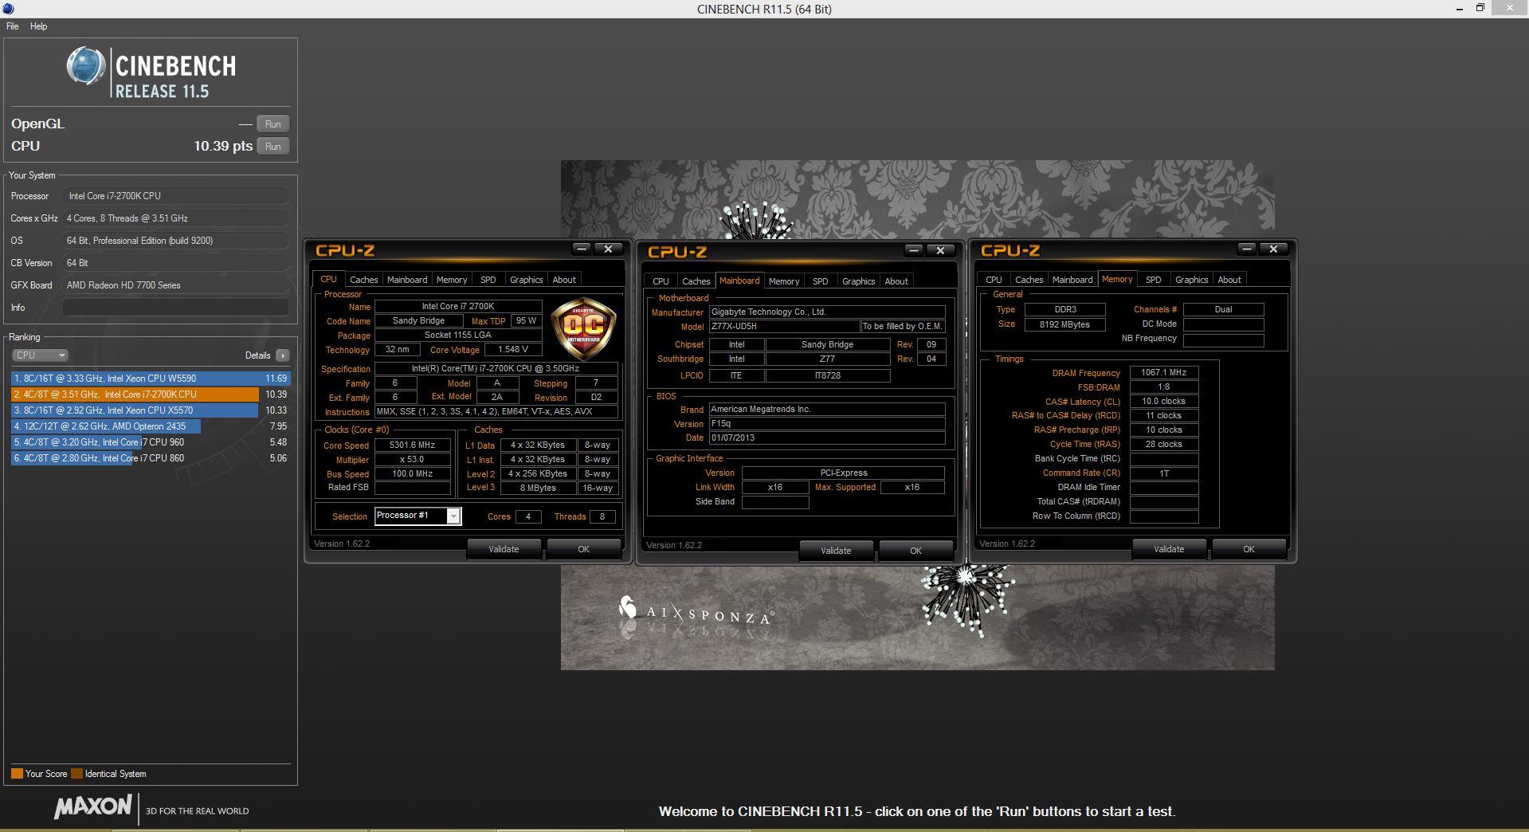Expand the ranking Details arrow

point(283,355)
